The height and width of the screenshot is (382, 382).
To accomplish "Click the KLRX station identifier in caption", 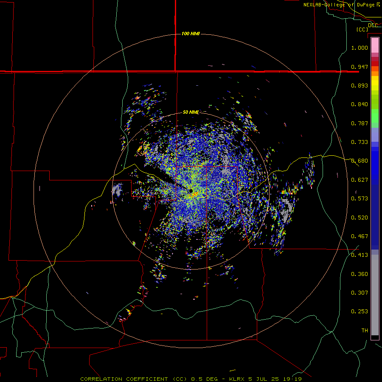I will [238, 379].
